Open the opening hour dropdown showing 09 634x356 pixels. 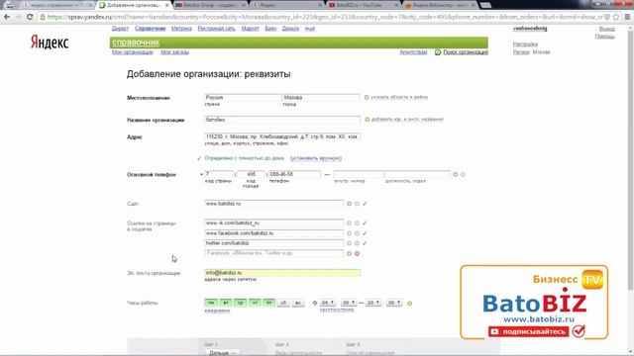coord(328,303)
